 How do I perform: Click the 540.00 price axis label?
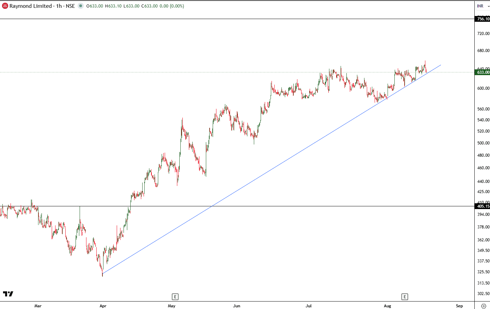point(483,120)
